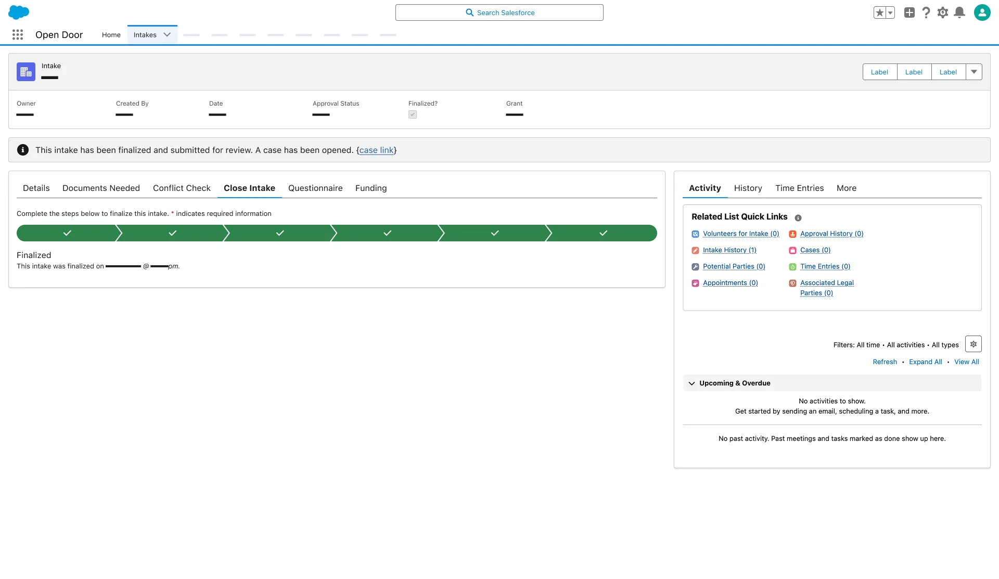This screenshot has width=999, height=579.
Task: Select the Activity tab
Action: click(705, 188)
